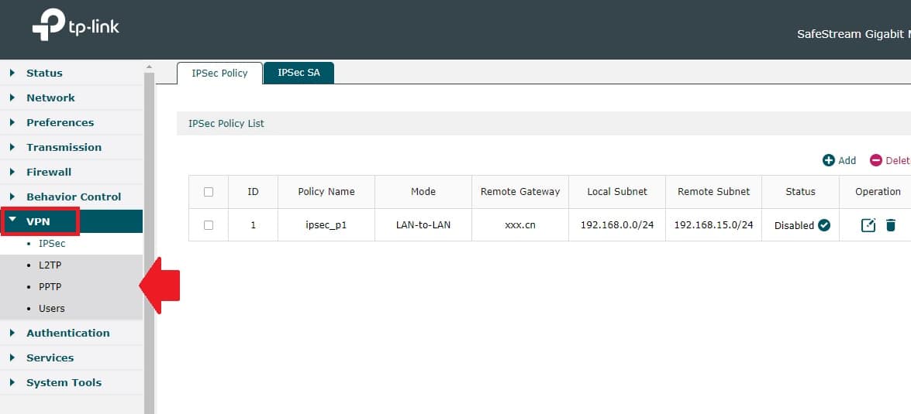Collapse the VPN menu section
911x414 pixels.
[x=38, y=221]
